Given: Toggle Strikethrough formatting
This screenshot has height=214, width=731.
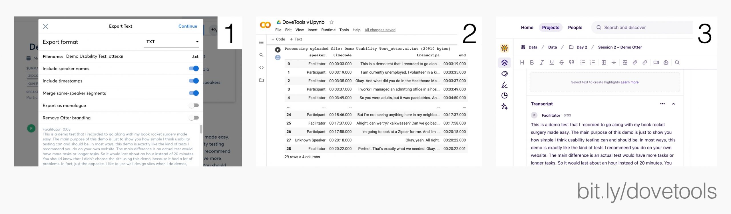Looking at the screenshot, I should pyautogui.click(x=561, y=63).
